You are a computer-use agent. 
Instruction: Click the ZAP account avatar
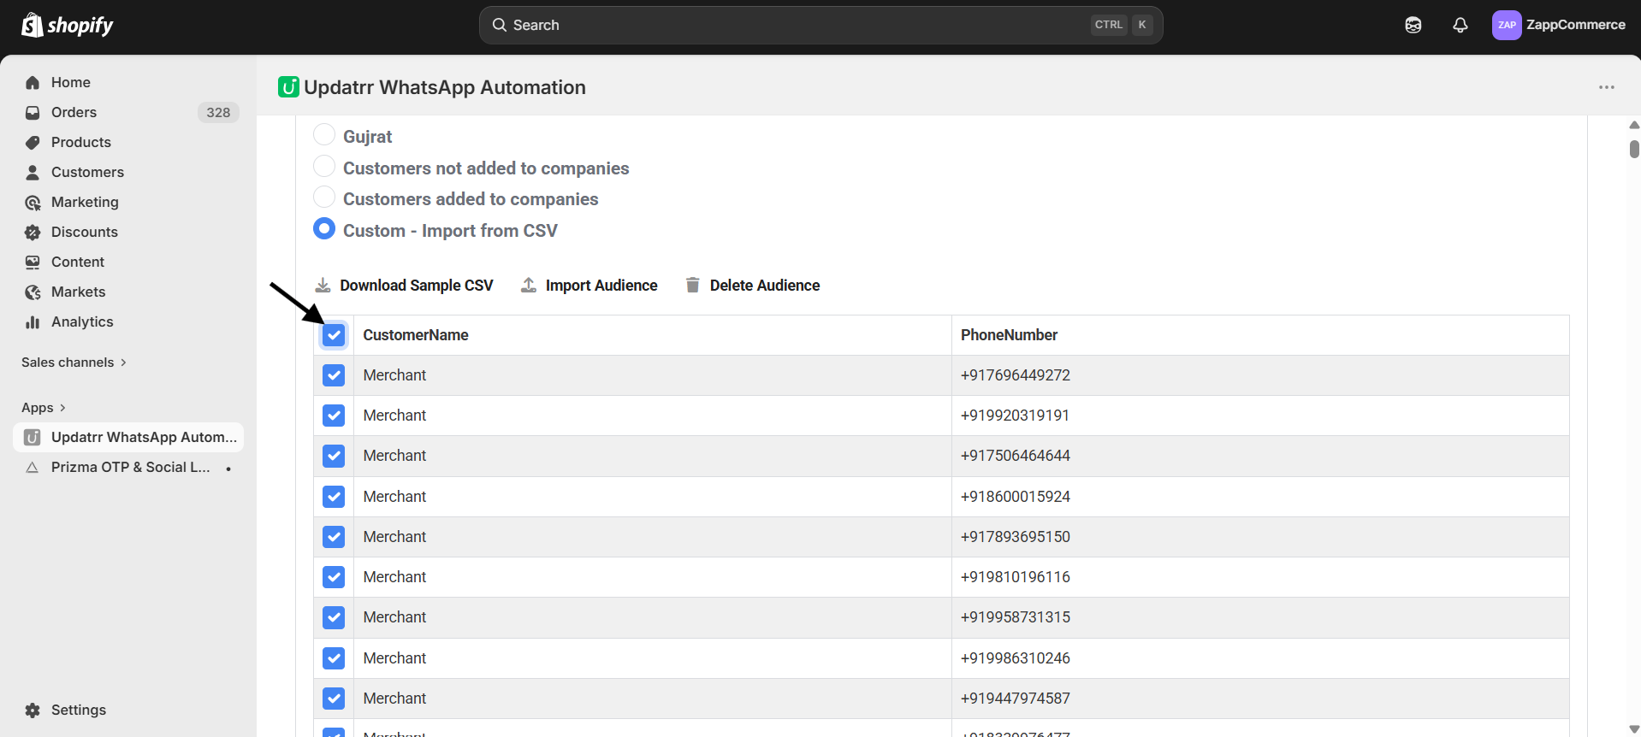click(x=1506, y=25)
